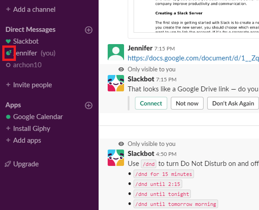The width and height of the screenshot is (259, 210).
Task: Click the '/dnd until tonight' code text
Action: [162, 194]
